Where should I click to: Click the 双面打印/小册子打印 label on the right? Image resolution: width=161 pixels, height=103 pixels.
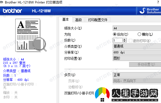pos(79,93)
